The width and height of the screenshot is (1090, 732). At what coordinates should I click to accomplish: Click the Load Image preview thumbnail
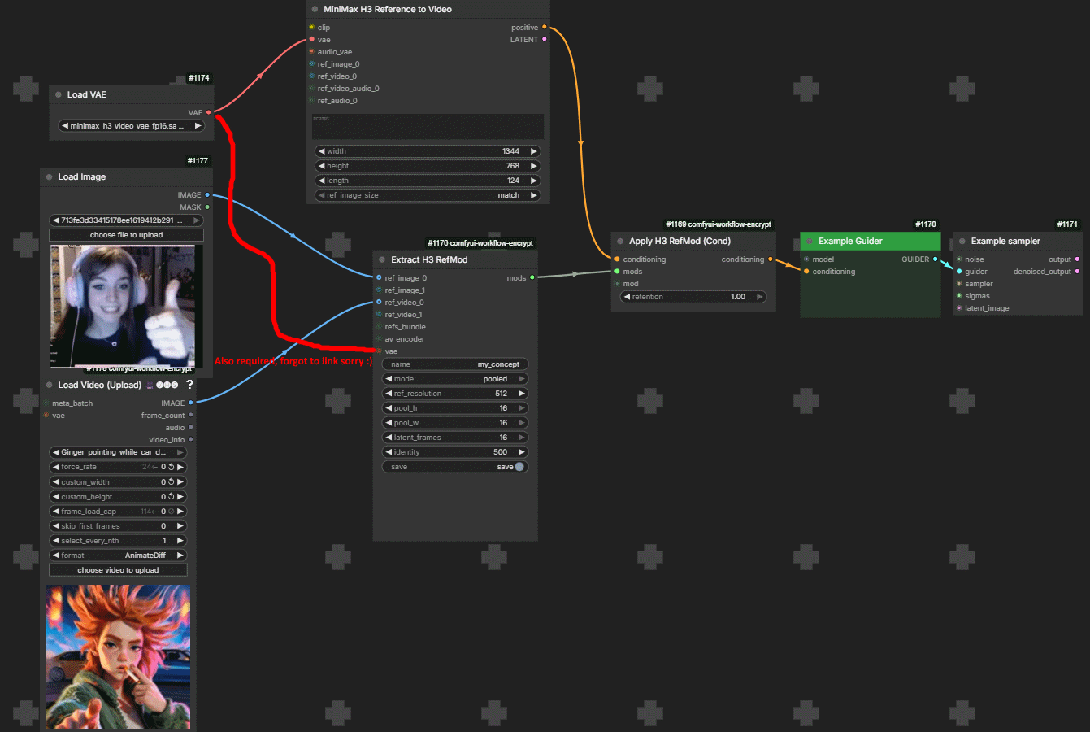tap(122, 307)
